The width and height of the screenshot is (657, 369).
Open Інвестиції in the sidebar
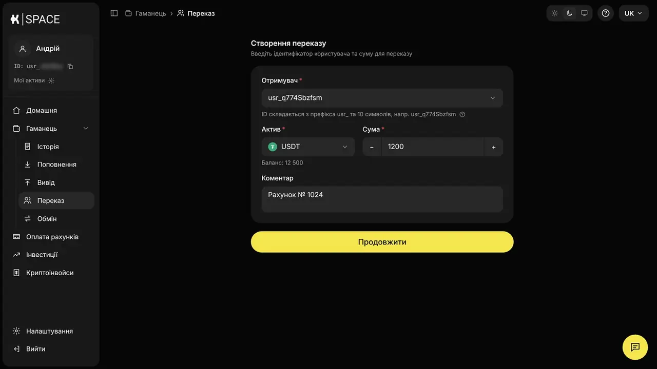[51, 255]
